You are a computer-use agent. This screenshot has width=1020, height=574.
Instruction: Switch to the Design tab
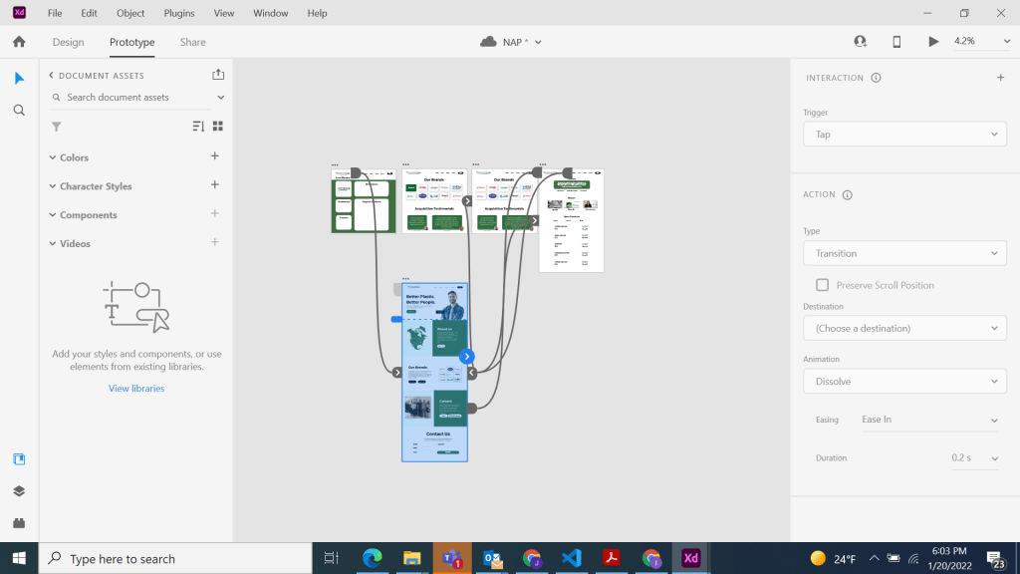tap(69, 42)
